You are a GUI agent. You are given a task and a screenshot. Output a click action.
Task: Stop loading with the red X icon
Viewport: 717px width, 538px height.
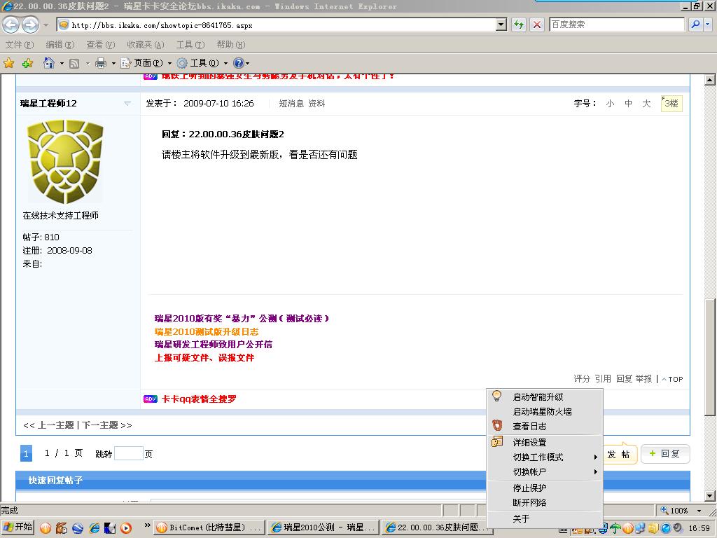pos(537,25)
